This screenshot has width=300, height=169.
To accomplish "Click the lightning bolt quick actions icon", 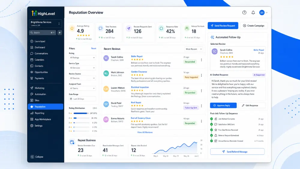I will coord(60,33).
